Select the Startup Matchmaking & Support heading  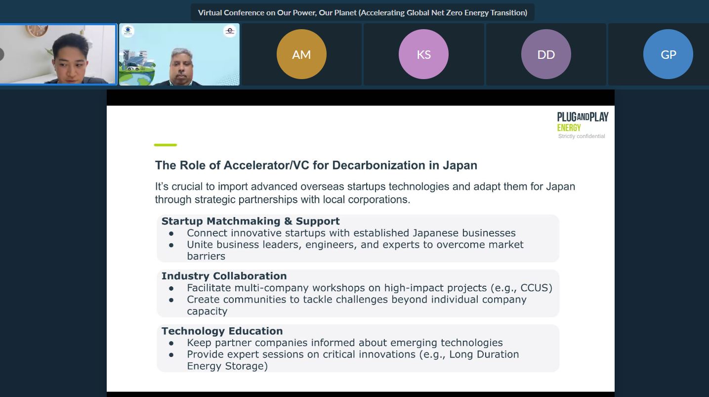click(250, 221)
